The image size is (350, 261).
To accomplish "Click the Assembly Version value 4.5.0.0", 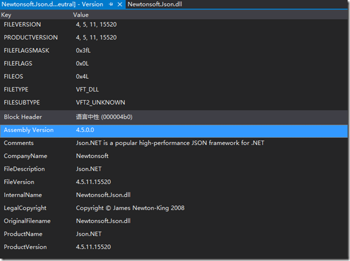I will click(x=85, y=130).
